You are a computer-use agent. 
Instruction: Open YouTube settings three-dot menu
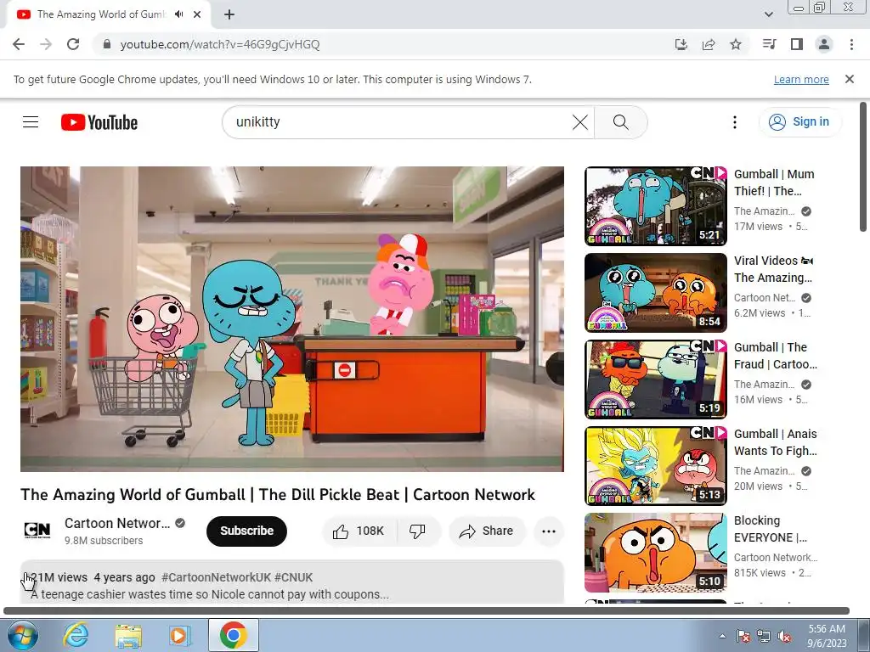pyautogui.click(x=735, y=122)
